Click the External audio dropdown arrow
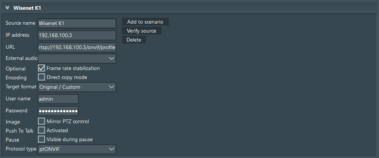 [x=111, y=58]
